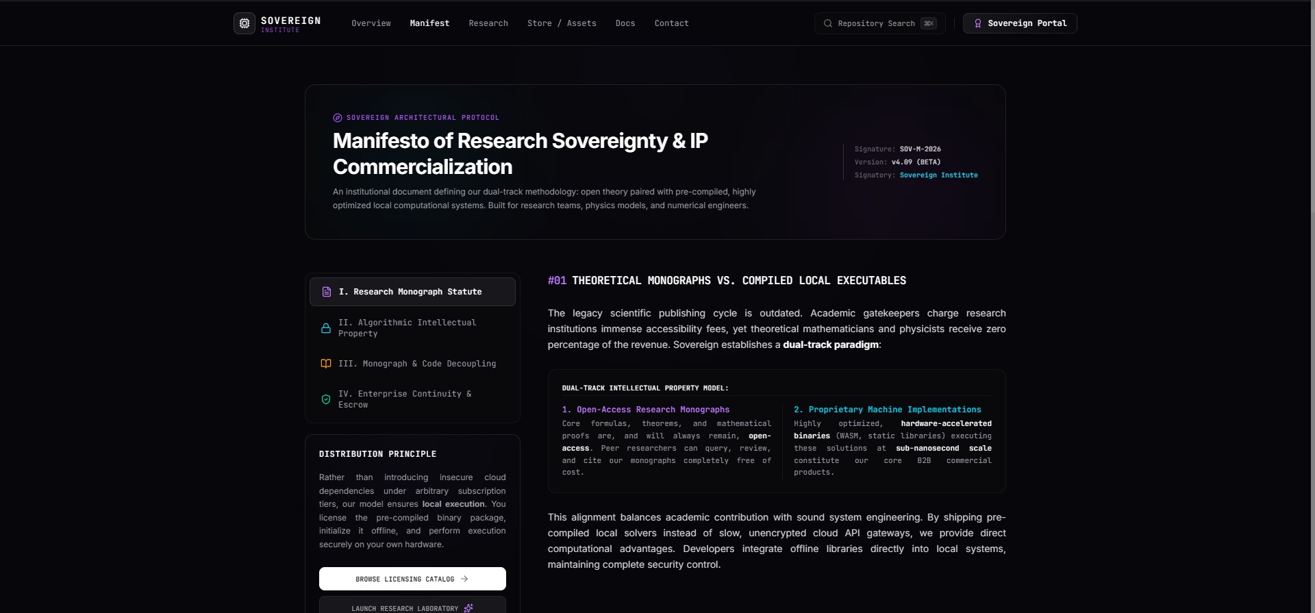
Task: Go to the Research navigation item
Action: [488, 23]
